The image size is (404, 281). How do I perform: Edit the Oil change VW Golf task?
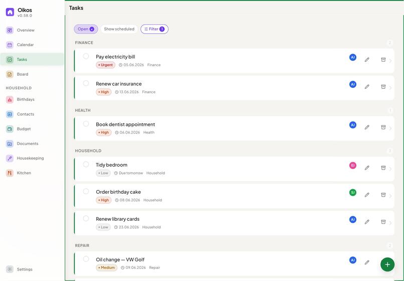pos(367,262)
